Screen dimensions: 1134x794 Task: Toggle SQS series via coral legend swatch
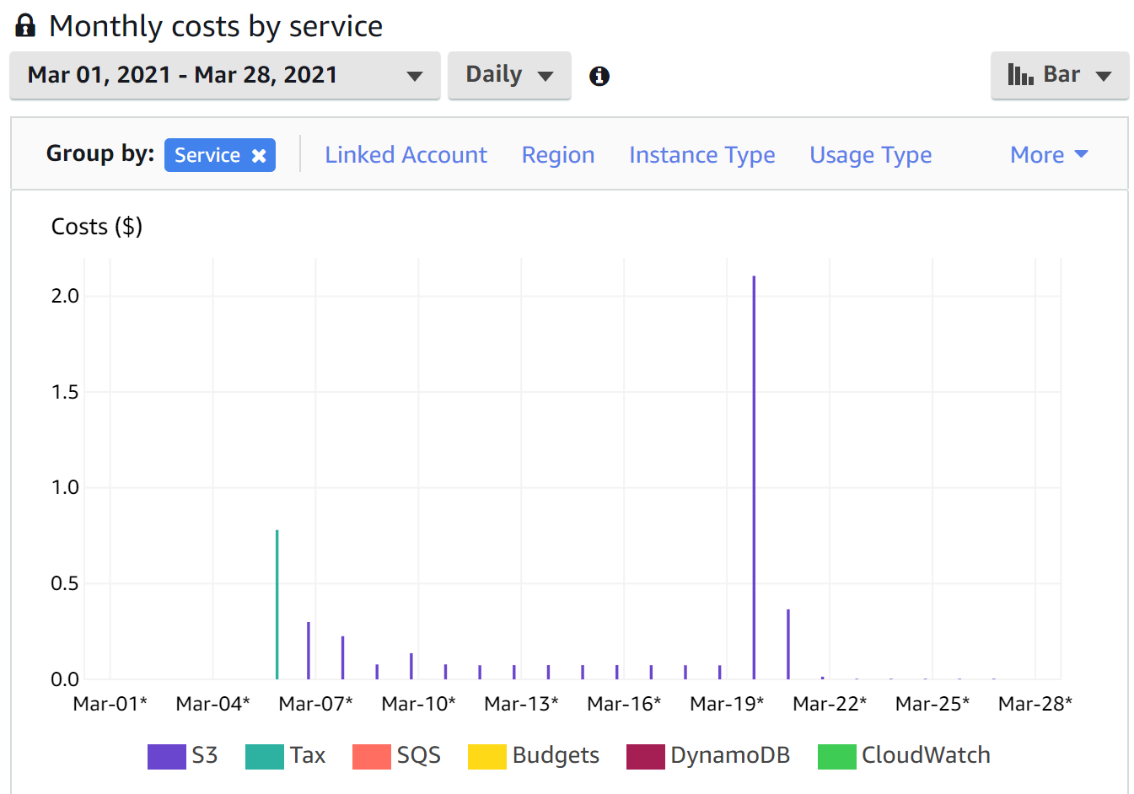[372, 756]
